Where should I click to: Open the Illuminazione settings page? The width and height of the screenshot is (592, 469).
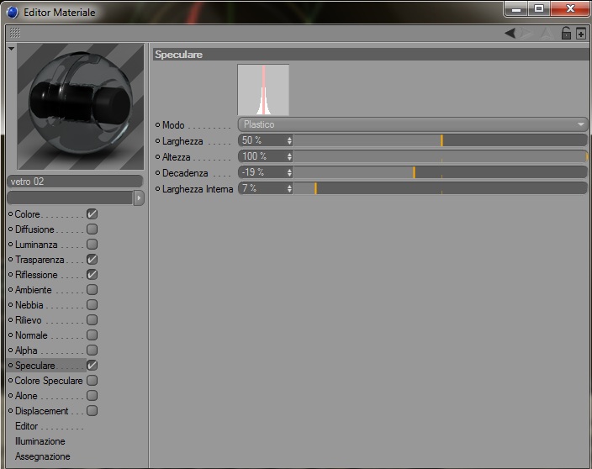click(40, 441)
